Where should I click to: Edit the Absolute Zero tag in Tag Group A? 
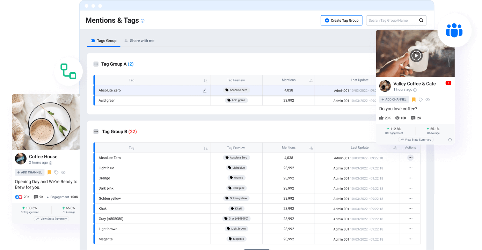[x=205, y=90]
